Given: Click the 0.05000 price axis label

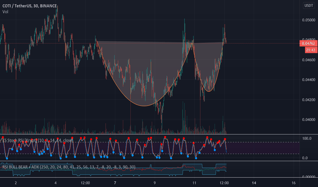Looking at the screenshot, I should [x=309, y=20].
